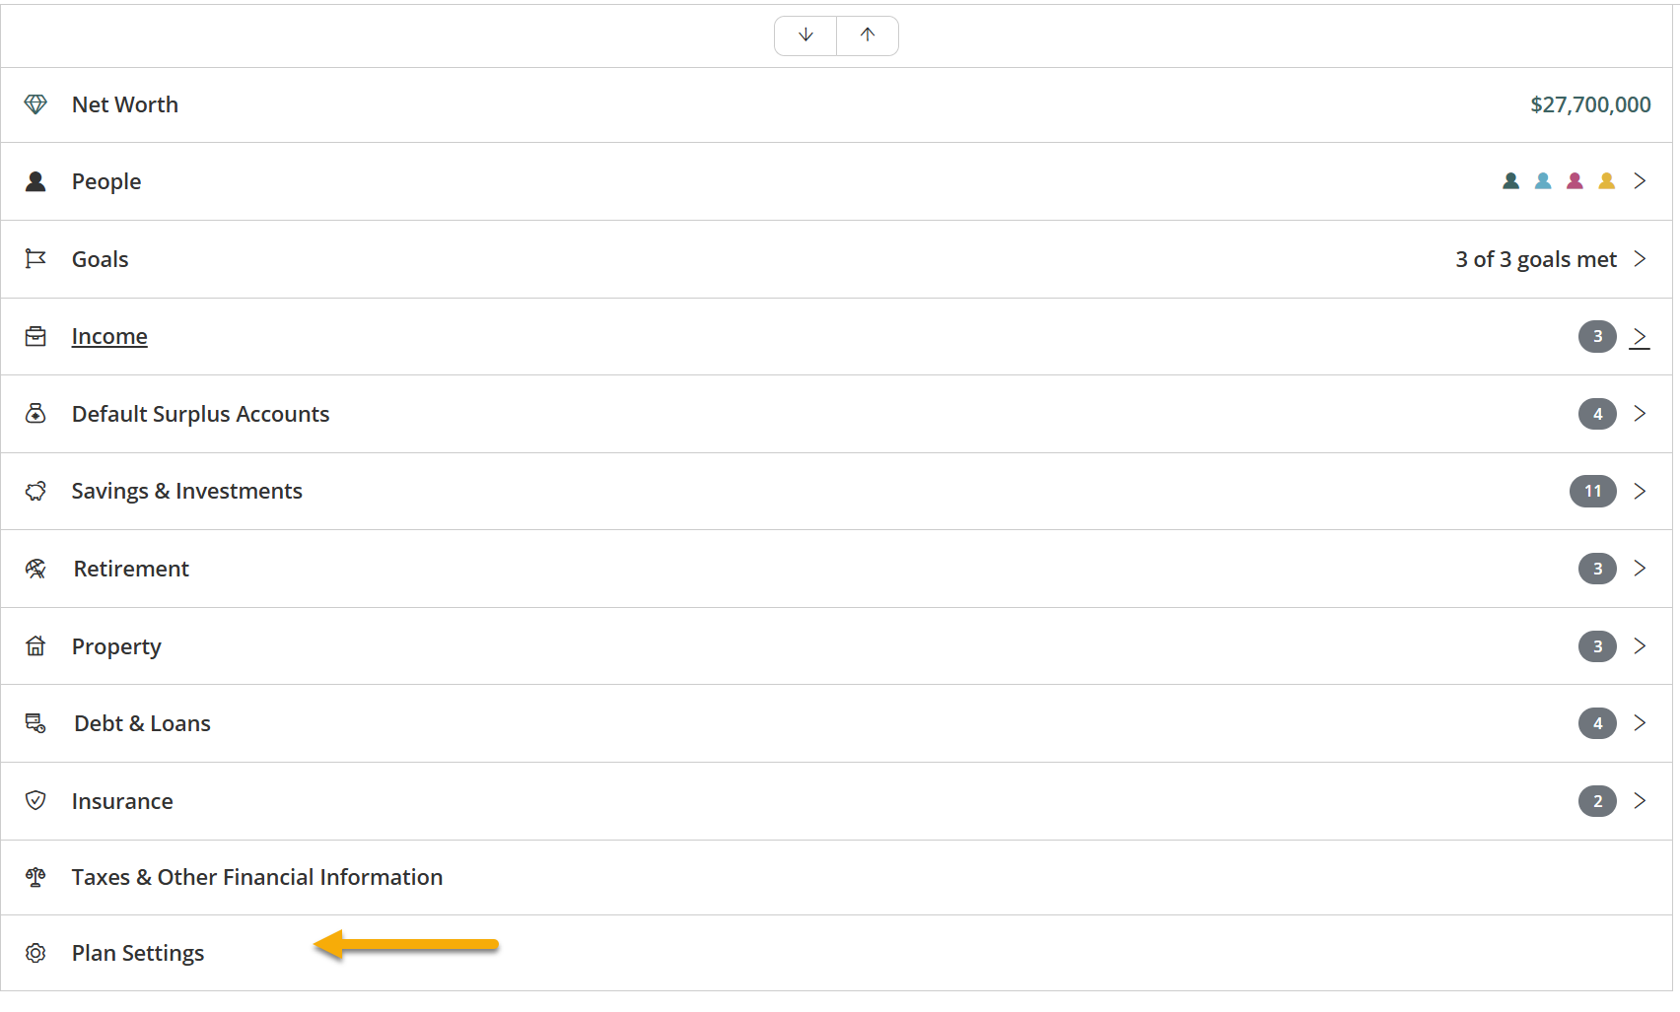The image size is (1680, 1012).
Task: Select the pink person avatar
Action: 1575,180
